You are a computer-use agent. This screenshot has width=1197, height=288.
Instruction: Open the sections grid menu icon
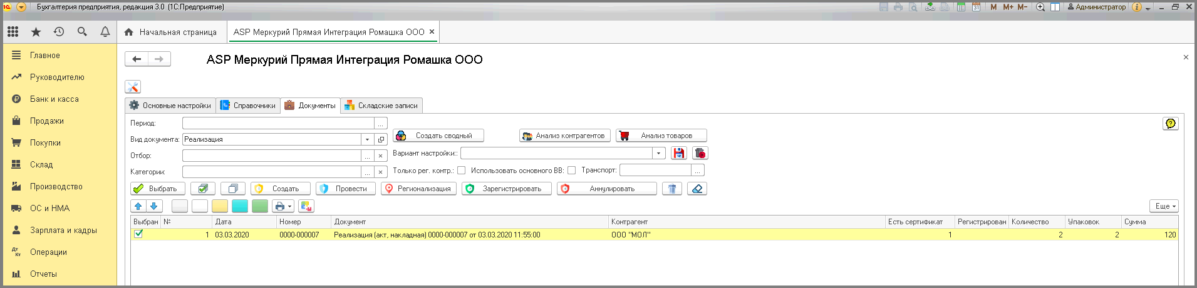[13, 32]
